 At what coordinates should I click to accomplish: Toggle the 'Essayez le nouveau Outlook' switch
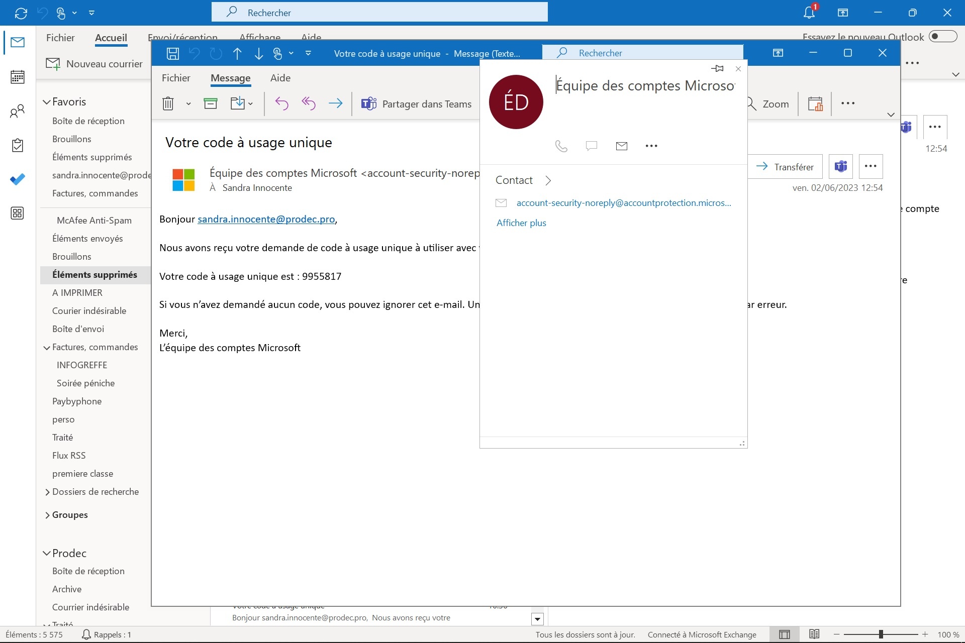click(942, 37)
